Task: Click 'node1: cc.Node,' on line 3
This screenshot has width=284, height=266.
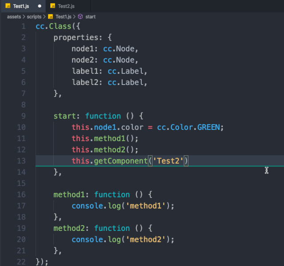Action: (105, 49)
